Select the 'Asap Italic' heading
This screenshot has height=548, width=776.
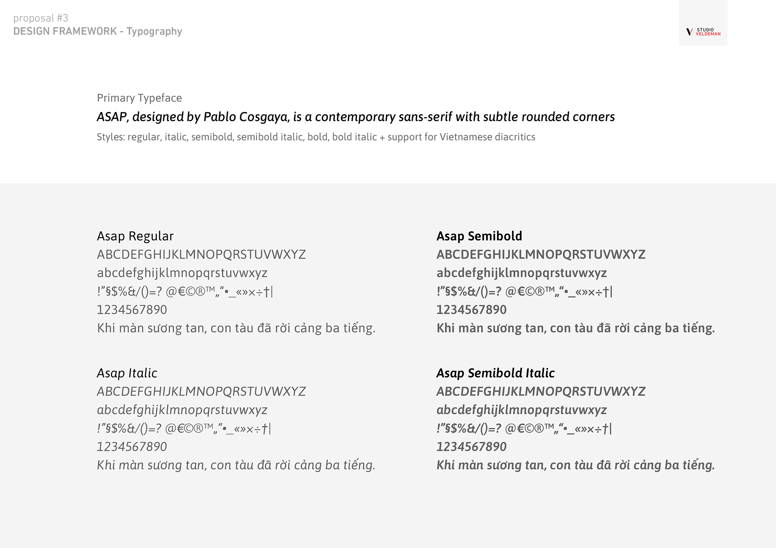127,373
